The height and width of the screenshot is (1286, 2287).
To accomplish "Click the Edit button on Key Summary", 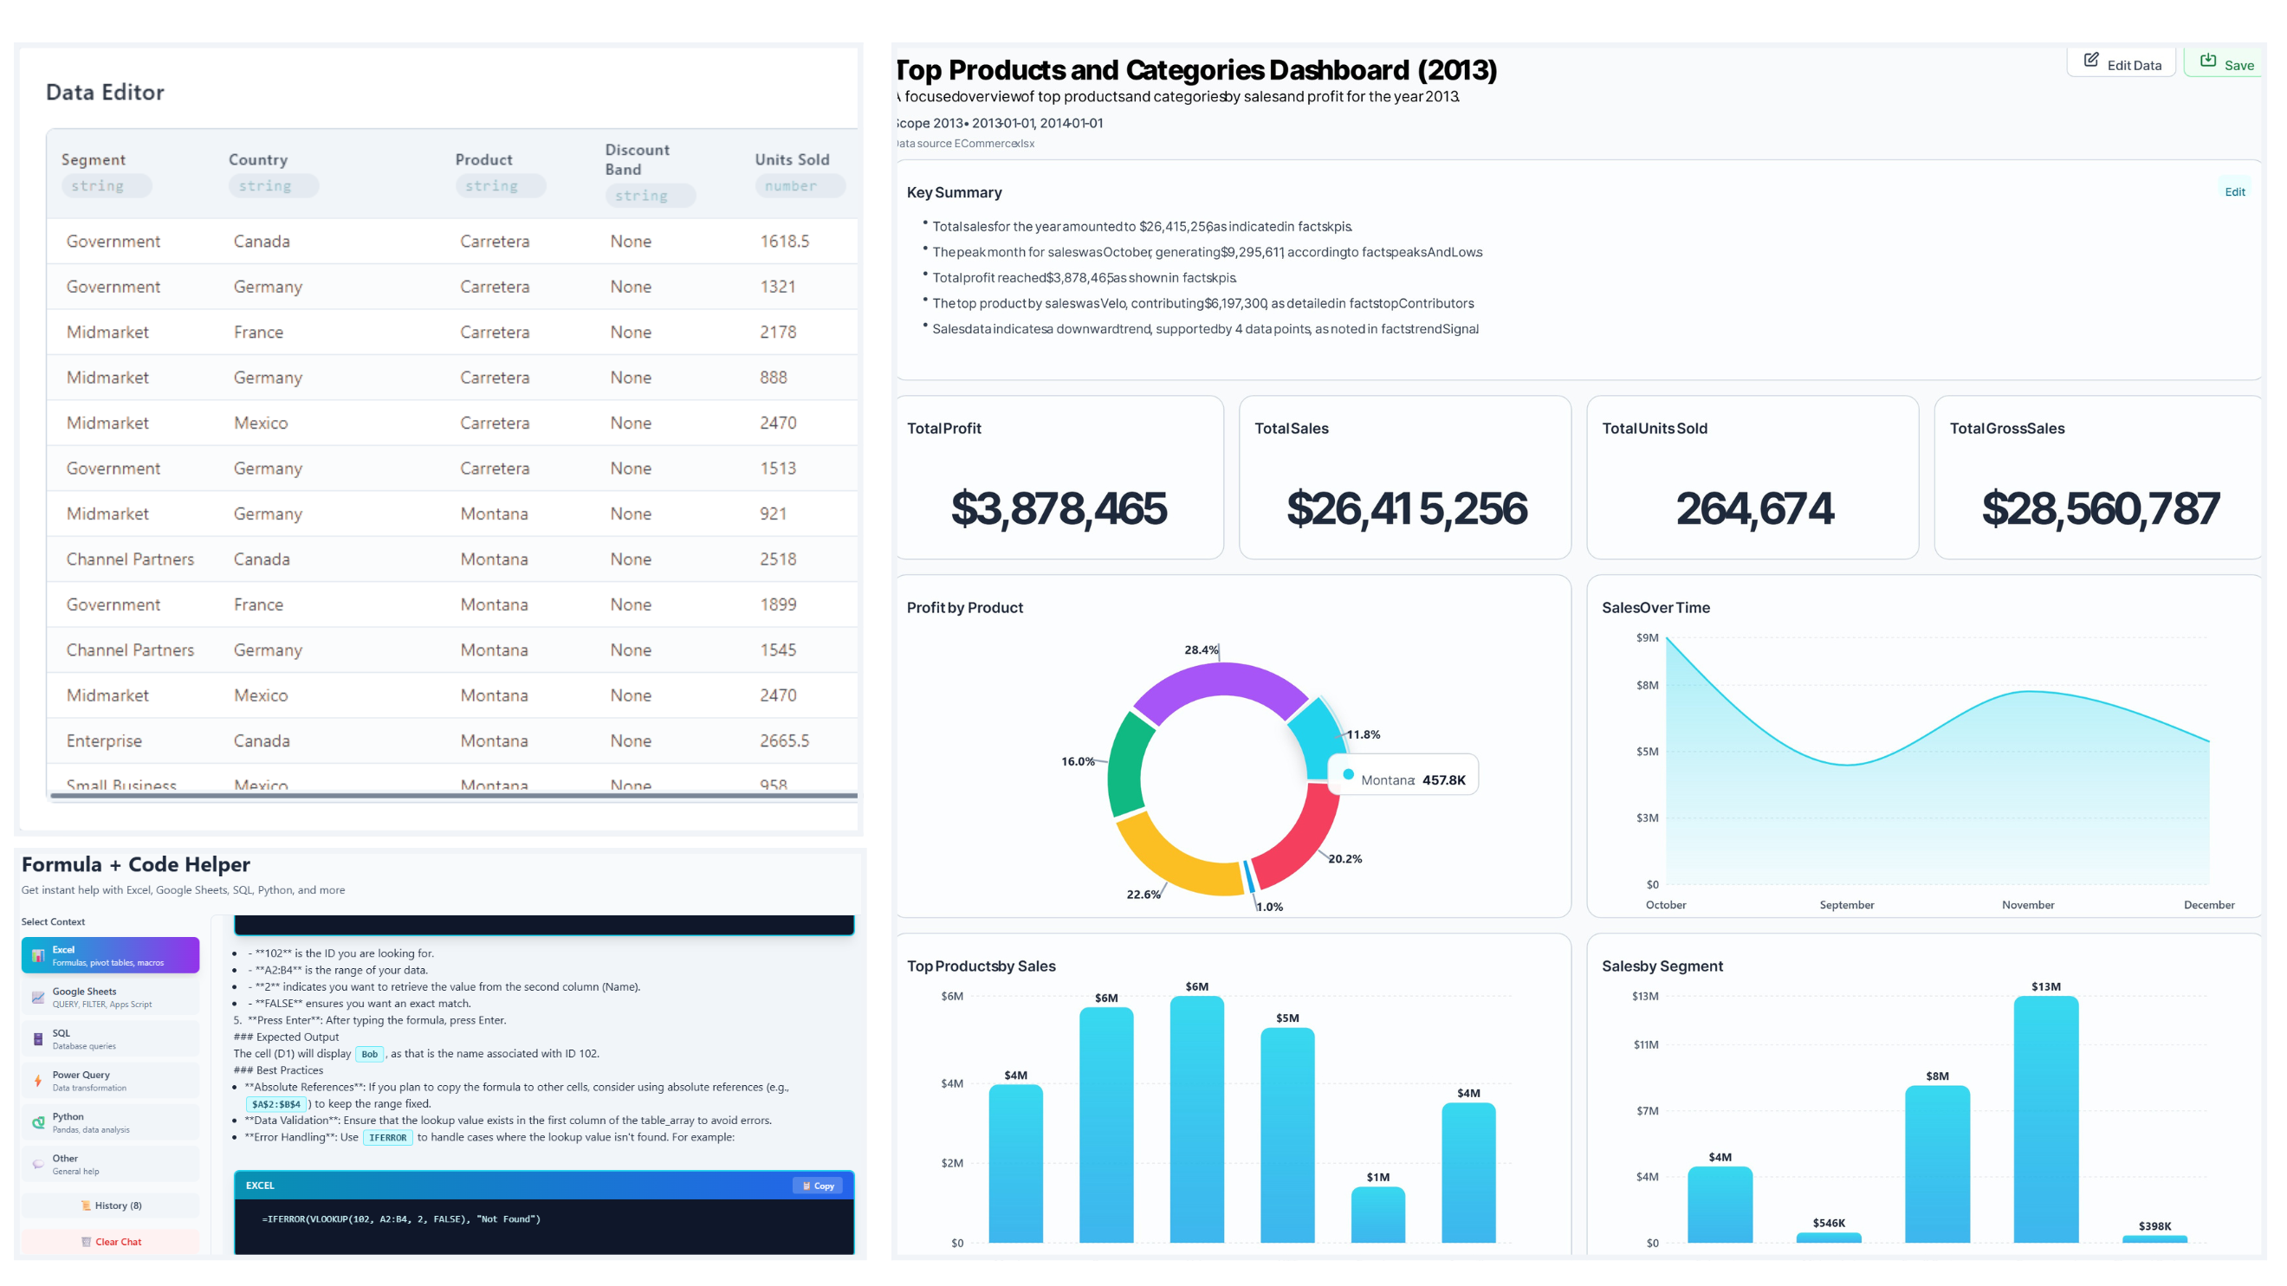I will [x=2235, y=191].
